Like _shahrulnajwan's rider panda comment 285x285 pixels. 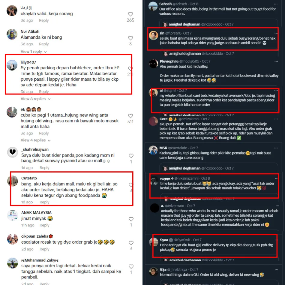point(131,156)
